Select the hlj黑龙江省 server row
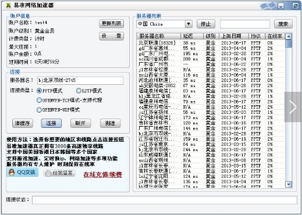Image resolution: width=302 pixels, height=215 pixels. pyautogui.click(x=211, y=96)
